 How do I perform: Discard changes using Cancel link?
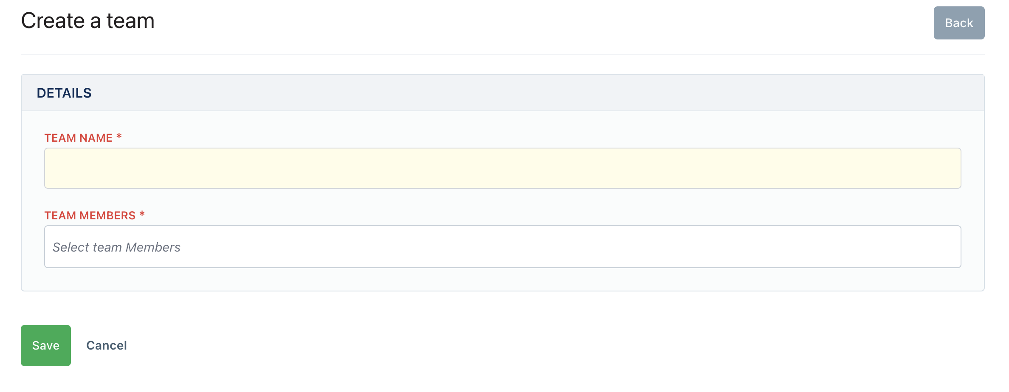pos(107,345)
